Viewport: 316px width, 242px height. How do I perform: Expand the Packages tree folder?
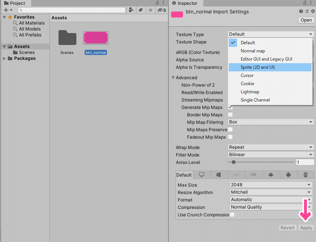pos(4,58)
